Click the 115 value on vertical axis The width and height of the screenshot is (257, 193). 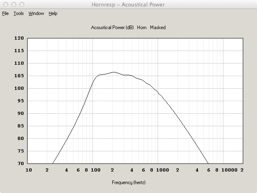coord(19,51)
